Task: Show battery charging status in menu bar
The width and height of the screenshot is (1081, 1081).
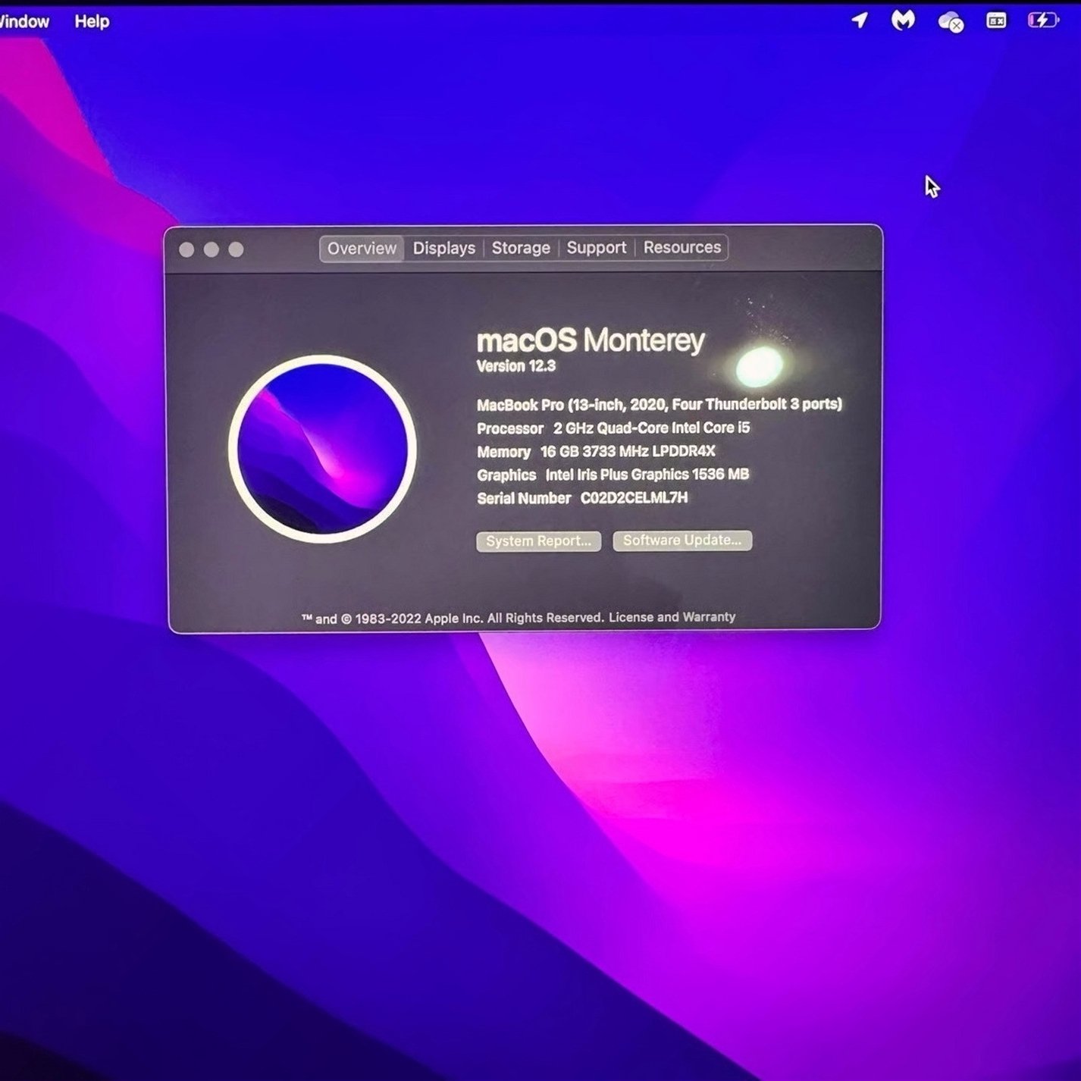Action: click(x=1043, y=20)
